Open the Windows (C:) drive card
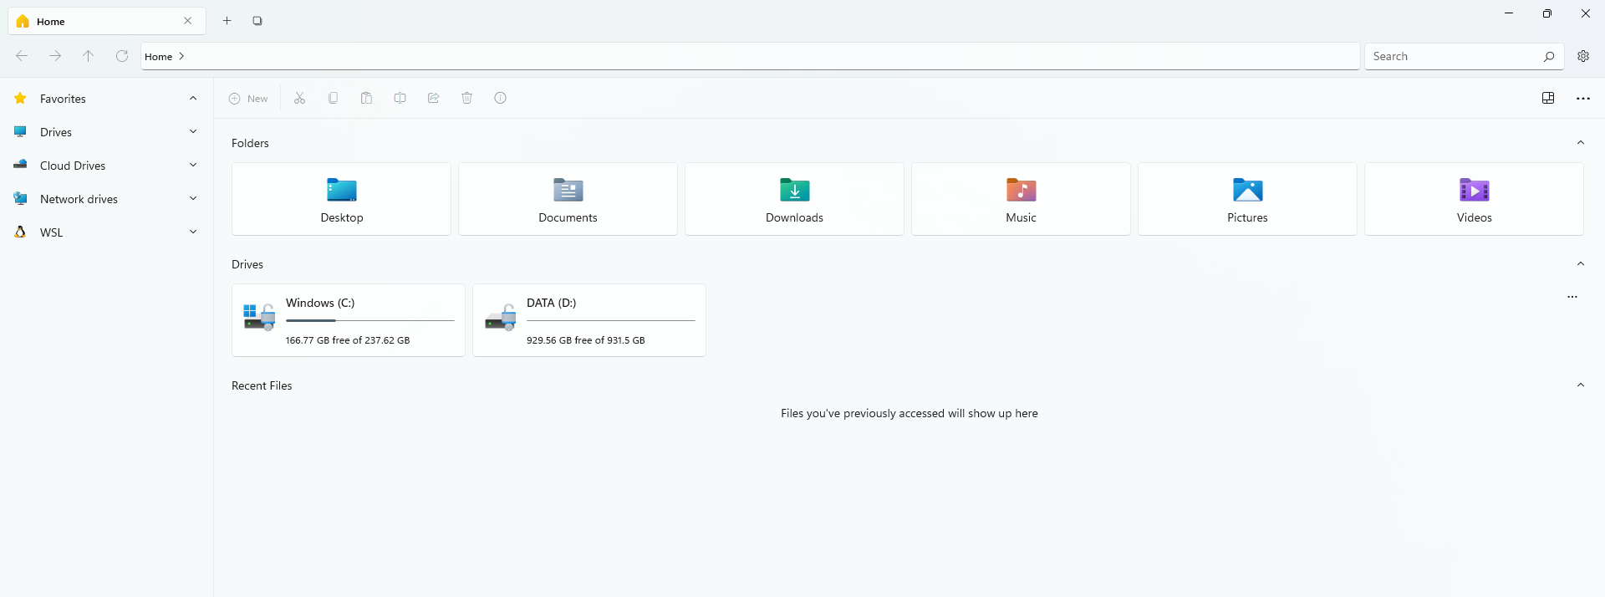The height and width of the screenshot is (597, 1605). click(348, 320)
